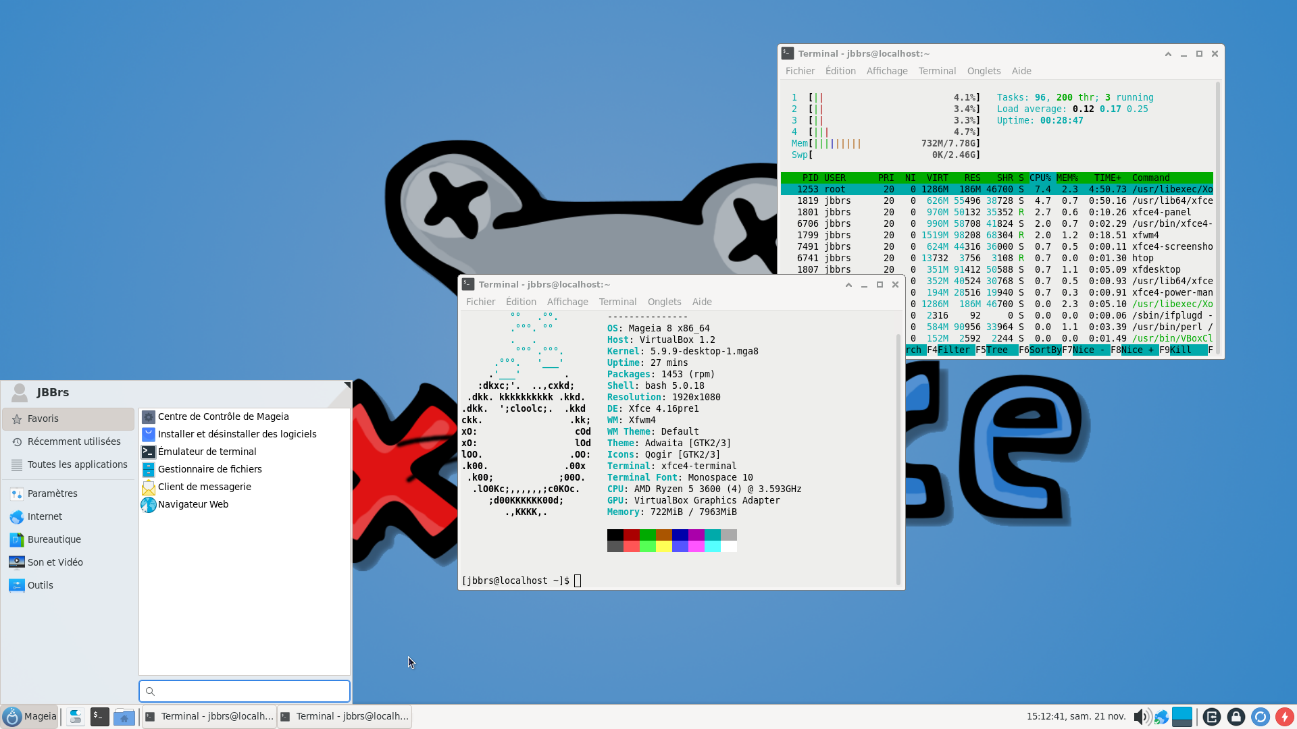Click the blue restart panel icon
The height and width of the screenshot is (729, 1297).
pos(1261,717)
